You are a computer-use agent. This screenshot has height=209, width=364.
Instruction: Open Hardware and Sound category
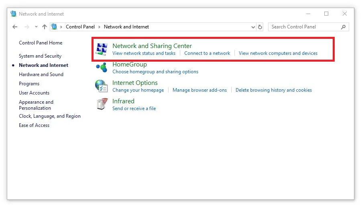click(41, 74)
